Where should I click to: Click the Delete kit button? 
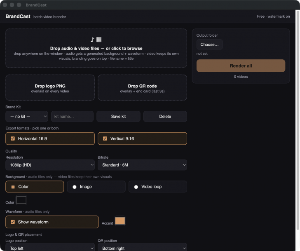click(x=165, y=116)
